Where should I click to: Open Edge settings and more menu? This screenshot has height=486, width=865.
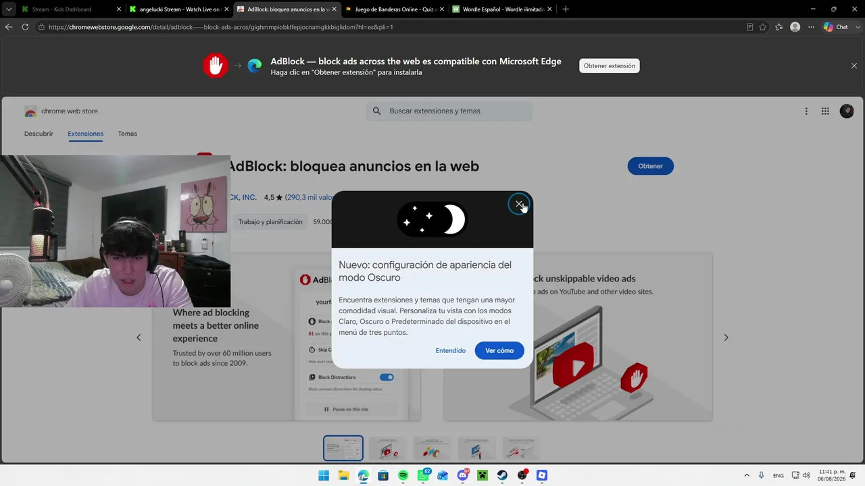tap(812, 27)
